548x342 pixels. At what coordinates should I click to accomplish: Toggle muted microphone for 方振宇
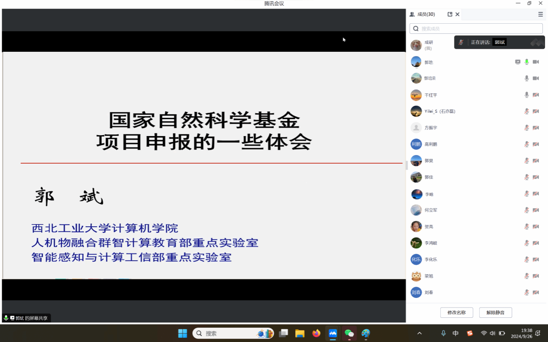tap(527, 128)
